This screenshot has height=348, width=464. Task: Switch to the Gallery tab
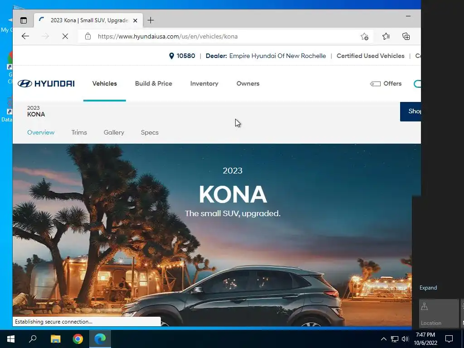click(114, 132)
